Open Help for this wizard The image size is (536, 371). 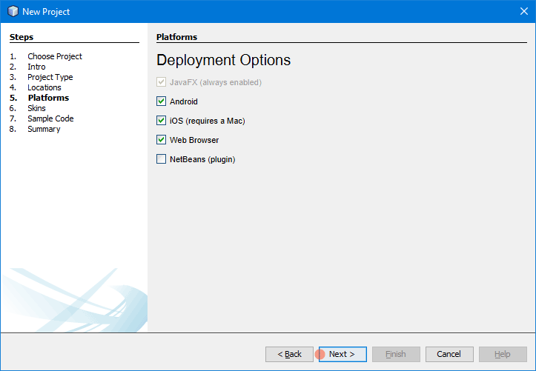(503, 354)
